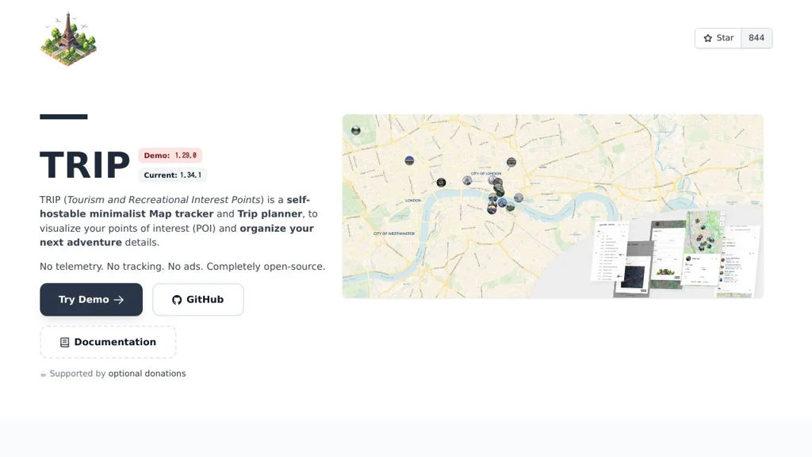
Task: Open the Documentation text link
Action: click(x=115, y=343)
